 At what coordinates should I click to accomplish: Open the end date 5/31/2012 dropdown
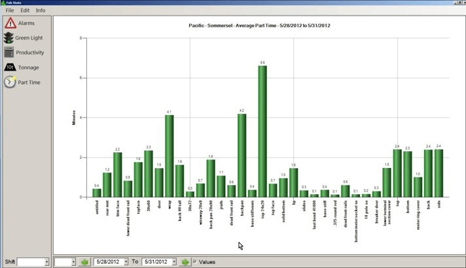173,261
